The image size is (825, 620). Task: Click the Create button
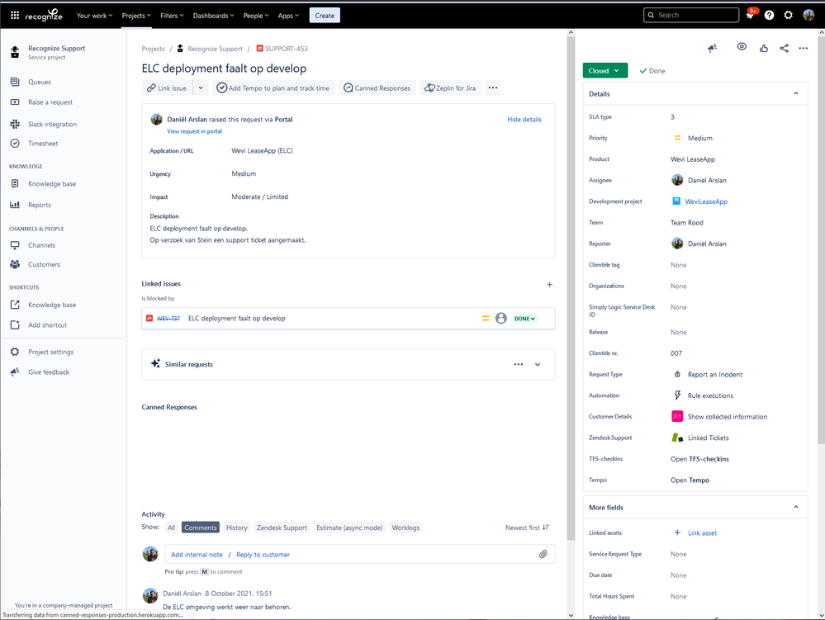[x=325, y=15]
